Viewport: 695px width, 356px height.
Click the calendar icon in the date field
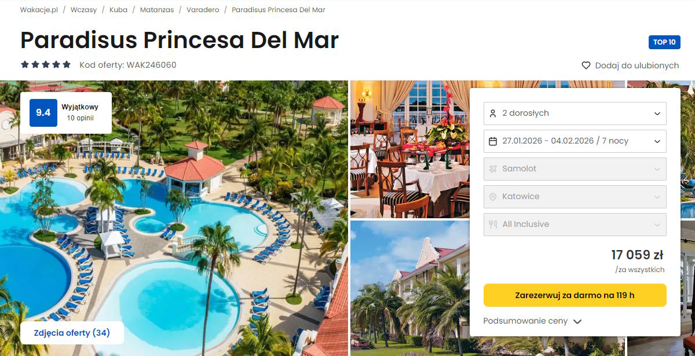coord(493,141)
